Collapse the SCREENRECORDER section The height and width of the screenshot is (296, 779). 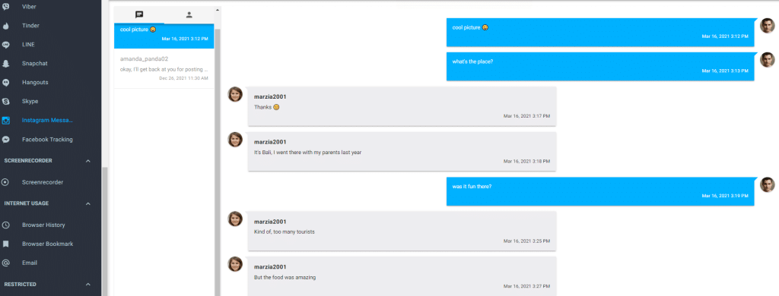tap(88, 161)
